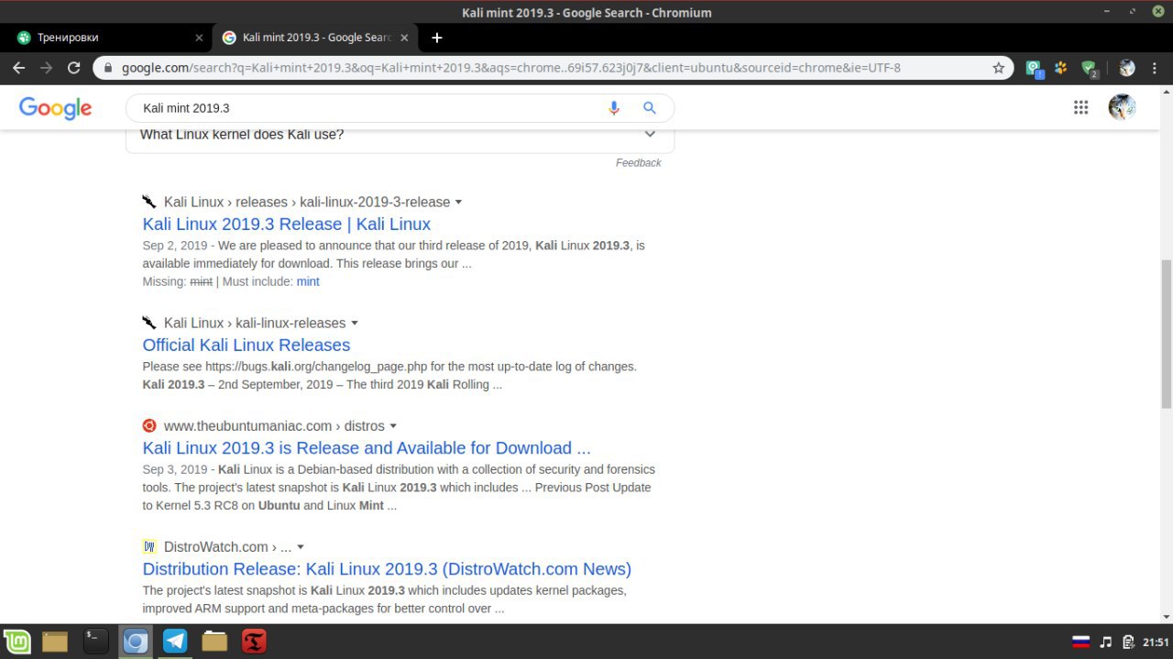Open the Linux Mint start menu
The height and width of the screenshot is (659, 1173).
tap(16, 642)
